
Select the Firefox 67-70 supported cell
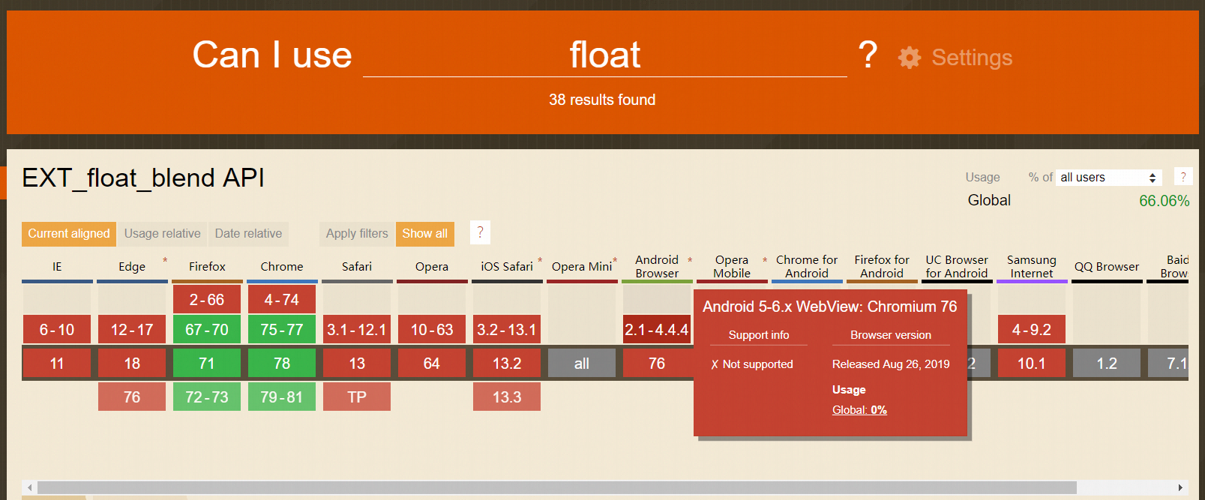pyautogui.click(x=207, y=330)
